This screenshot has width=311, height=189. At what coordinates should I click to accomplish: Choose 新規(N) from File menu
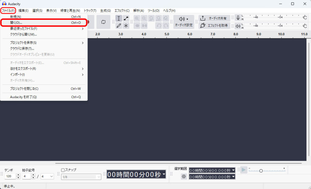point(44,17)
